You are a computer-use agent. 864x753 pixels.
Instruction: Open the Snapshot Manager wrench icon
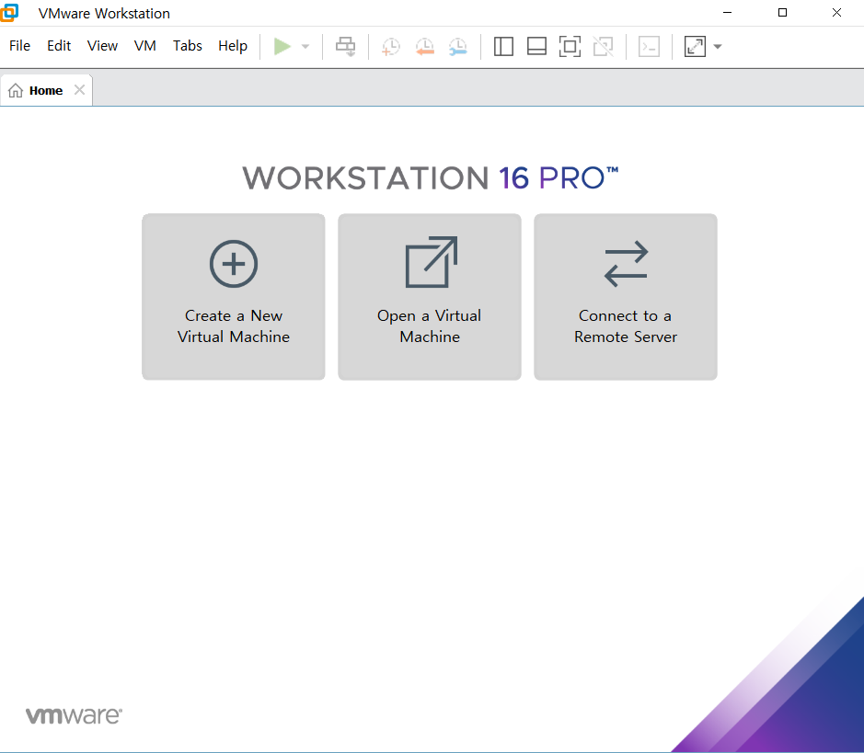click(x=458, y=47)
